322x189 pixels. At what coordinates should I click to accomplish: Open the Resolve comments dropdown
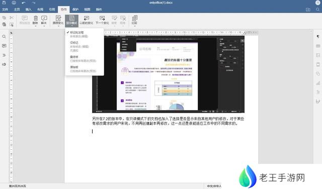pyautogui.click(x=44, y=26)
